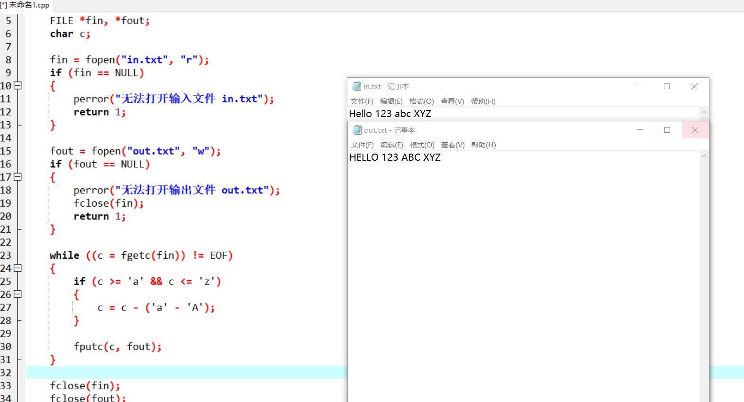Open 格式(O) menu in out.txt Notepad
Image resolution: width=744 pixels, height=402 pixels.
422,145
